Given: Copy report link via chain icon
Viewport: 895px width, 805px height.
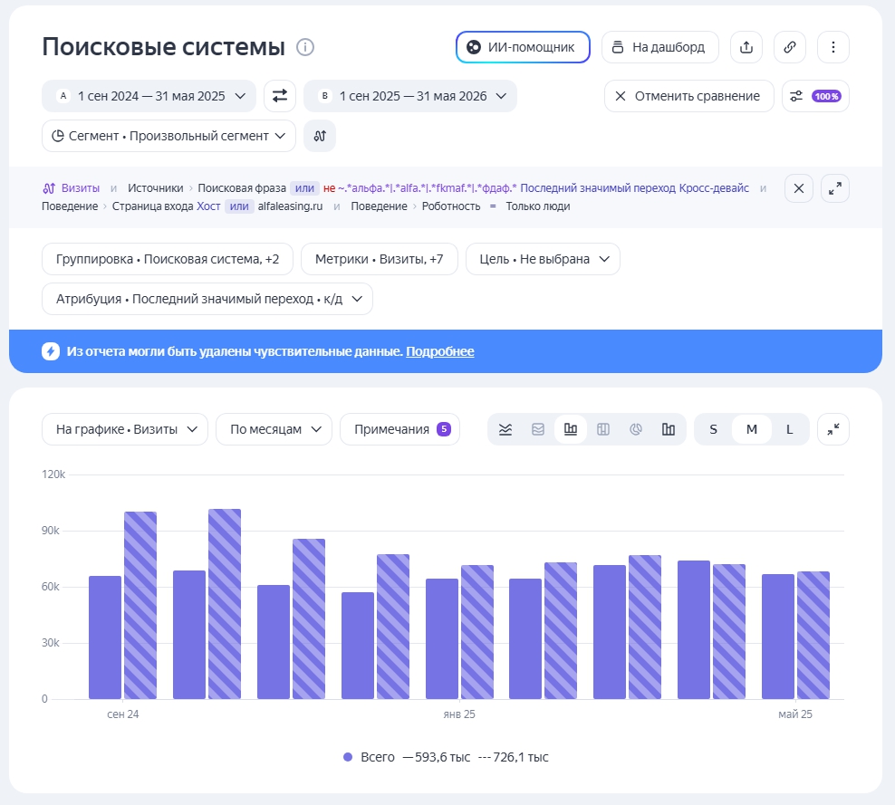Looking at the screenshot, I should click(x=789, y=47).
